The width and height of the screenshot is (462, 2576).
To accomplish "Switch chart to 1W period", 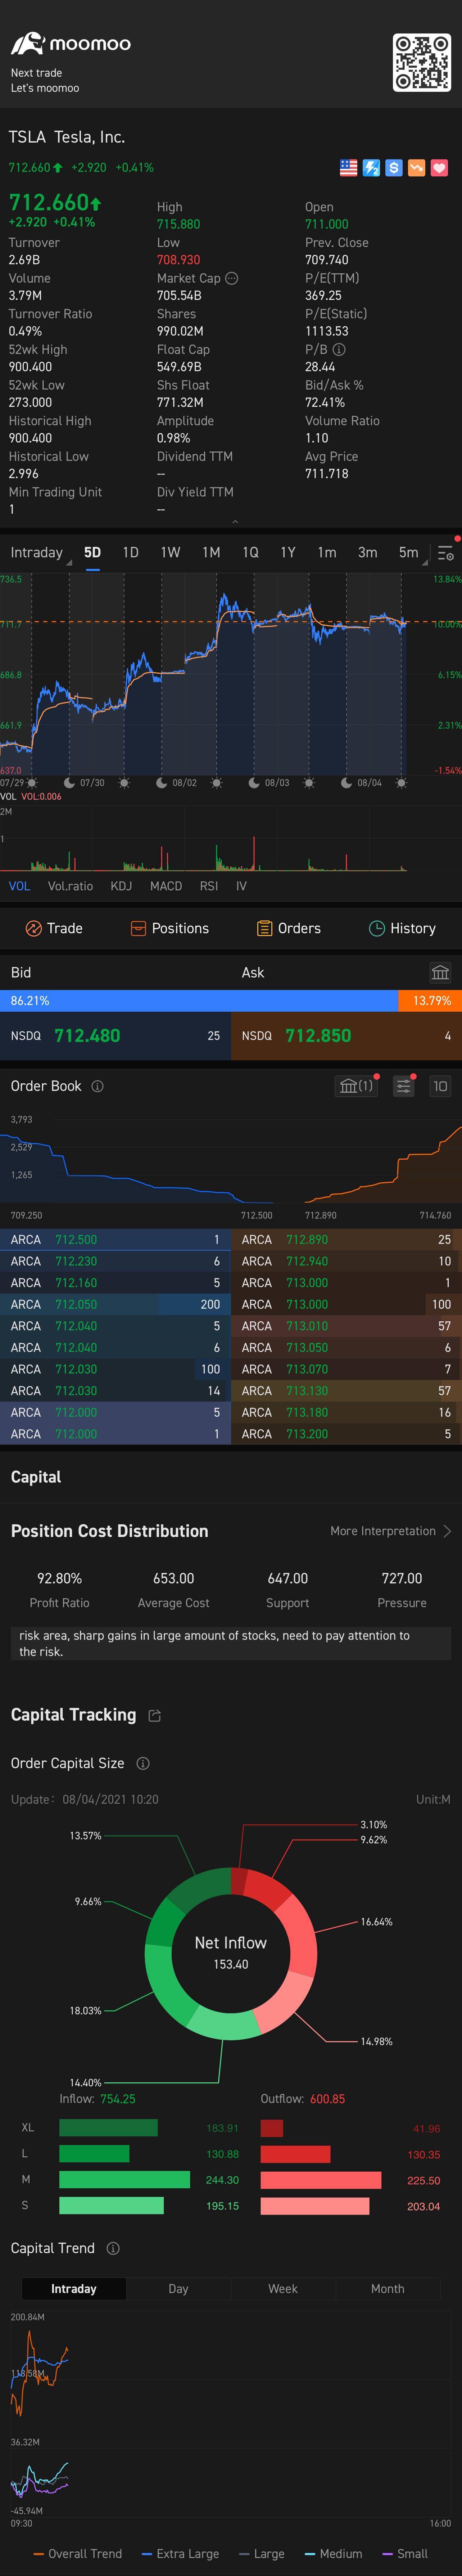I will (171, 553).
